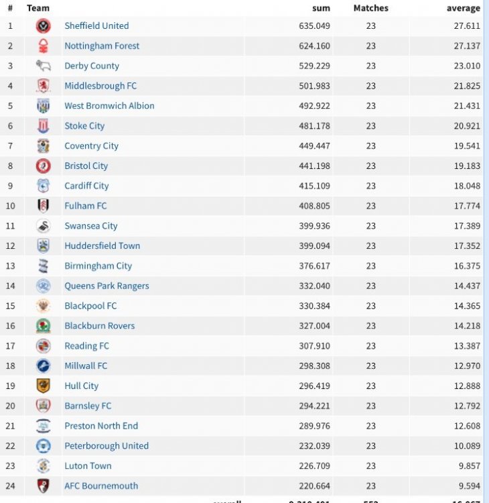Image resolution: width=489 pixels, height=503 pixels.
Task: Click the Blackburn Rovers club crest
Action: point(43,326)
